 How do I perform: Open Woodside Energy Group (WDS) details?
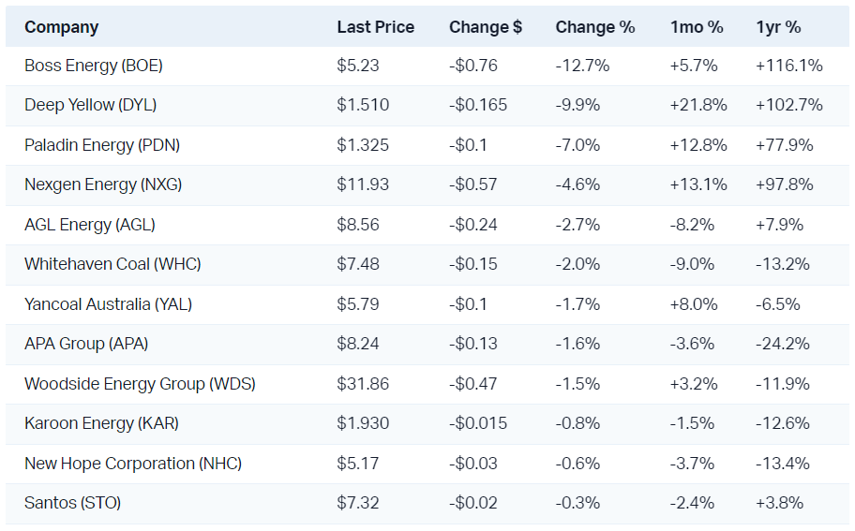(x=140, y=384)
